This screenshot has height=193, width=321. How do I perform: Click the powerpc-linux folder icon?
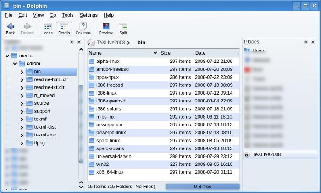tap(91, 132)
